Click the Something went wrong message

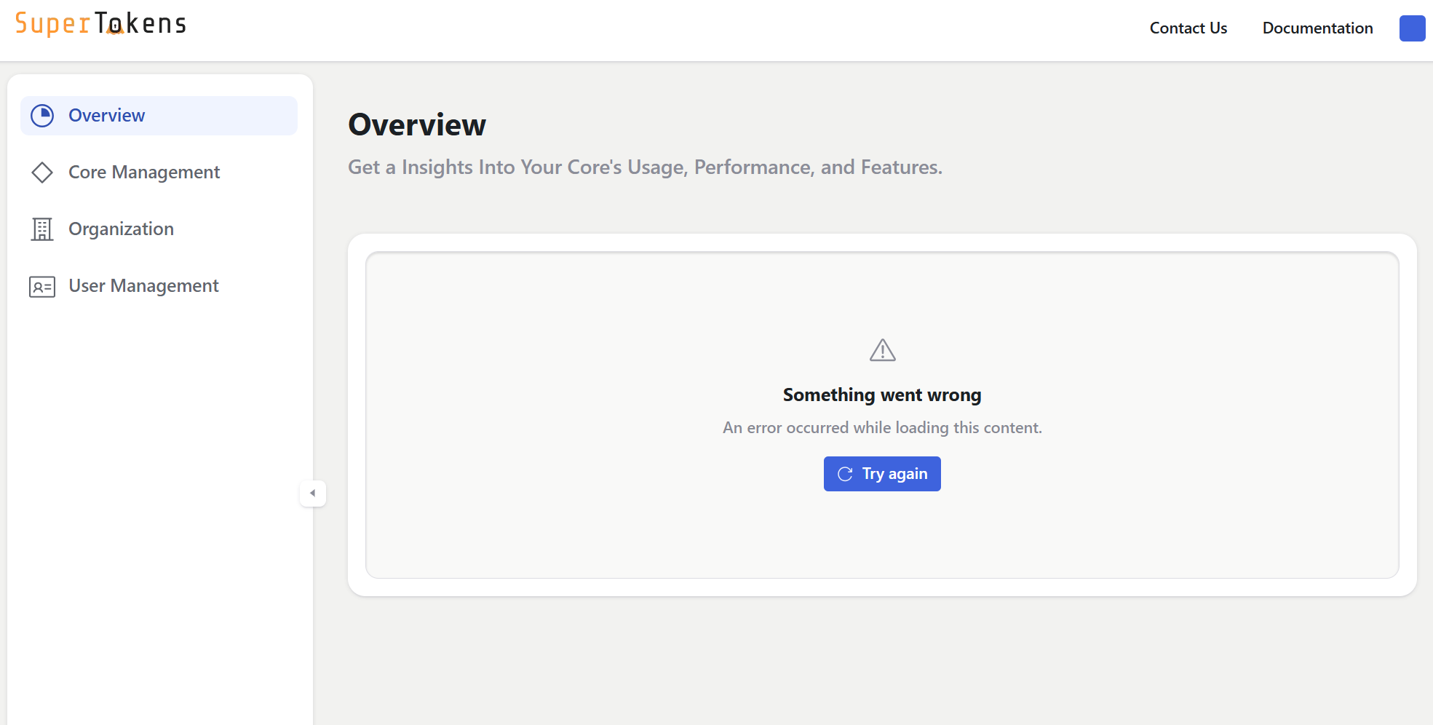click(x=882, y=395)
